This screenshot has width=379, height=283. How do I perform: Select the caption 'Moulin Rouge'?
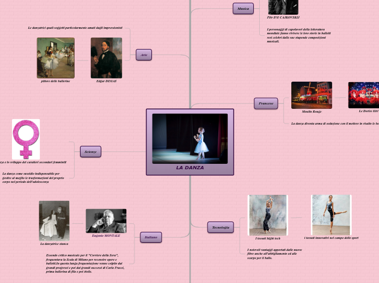click(x=311, y=112)
